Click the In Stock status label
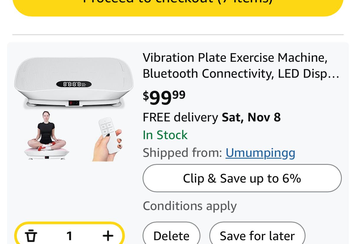This screenshot has width=356, height=244. pos(165,135)
